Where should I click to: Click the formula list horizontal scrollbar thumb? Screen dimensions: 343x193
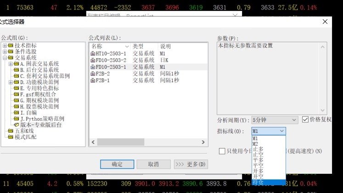pos(121,142)
